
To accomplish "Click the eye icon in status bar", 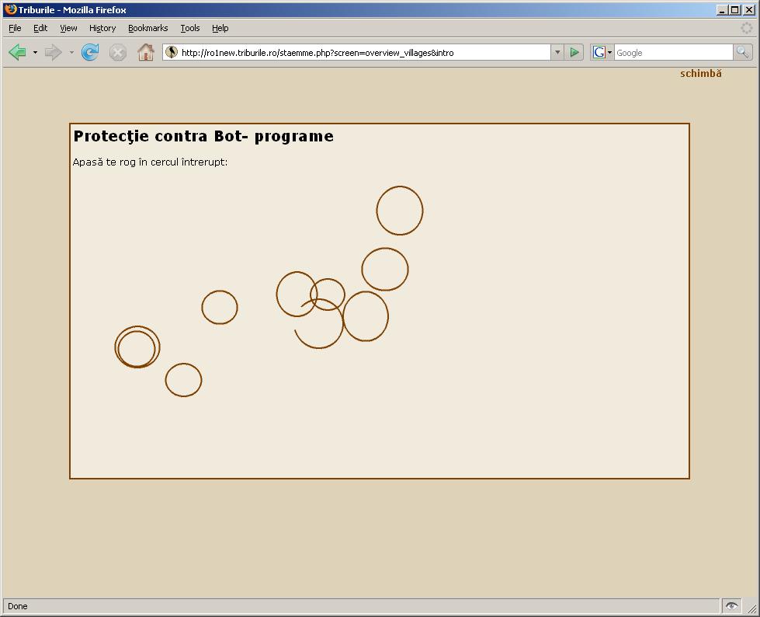I will tap(731, 605).
